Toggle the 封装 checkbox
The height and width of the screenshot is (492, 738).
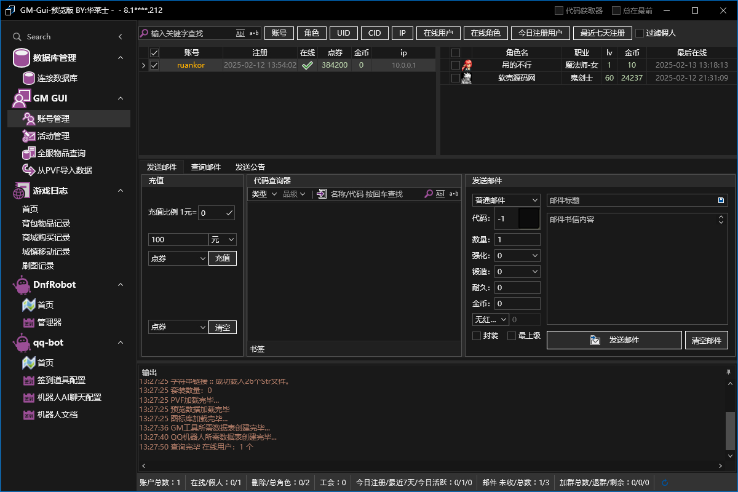477,336
